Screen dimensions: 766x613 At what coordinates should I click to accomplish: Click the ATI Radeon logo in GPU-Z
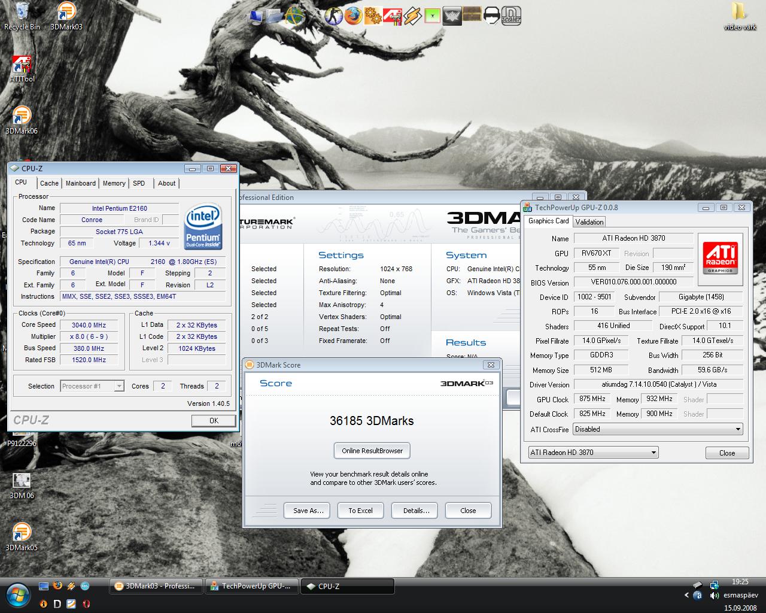(720, 259)
